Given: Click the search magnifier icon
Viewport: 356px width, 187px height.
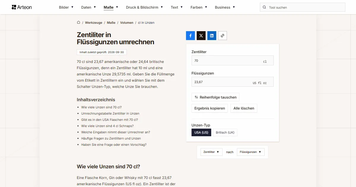Looking at the screenshot, I should tap(264, 7).
